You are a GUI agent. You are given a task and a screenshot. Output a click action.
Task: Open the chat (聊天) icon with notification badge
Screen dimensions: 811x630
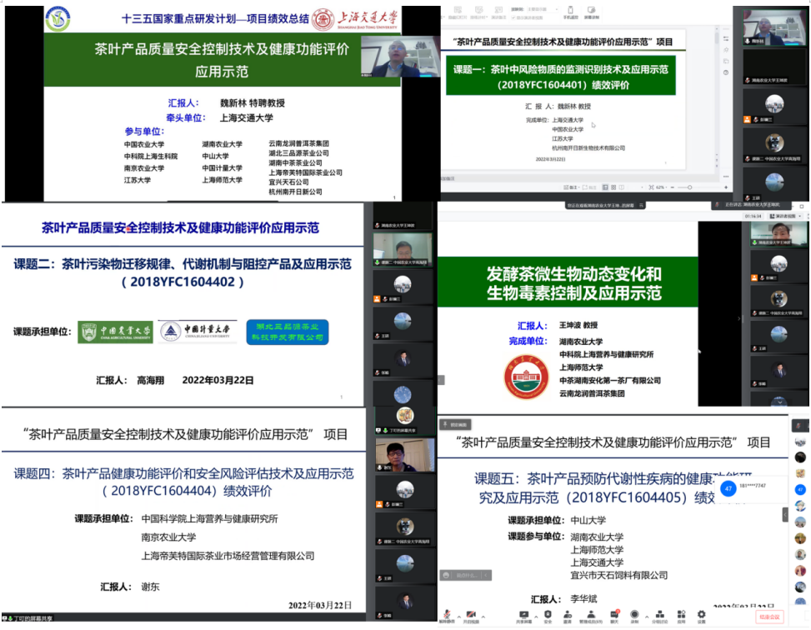pyautogui.click(x=614, y=616)
